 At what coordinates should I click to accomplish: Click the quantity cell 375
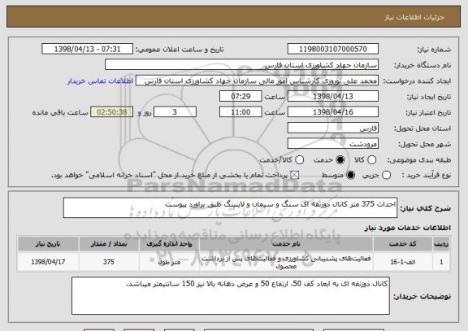pyautogui.click(x=109, y=262)
